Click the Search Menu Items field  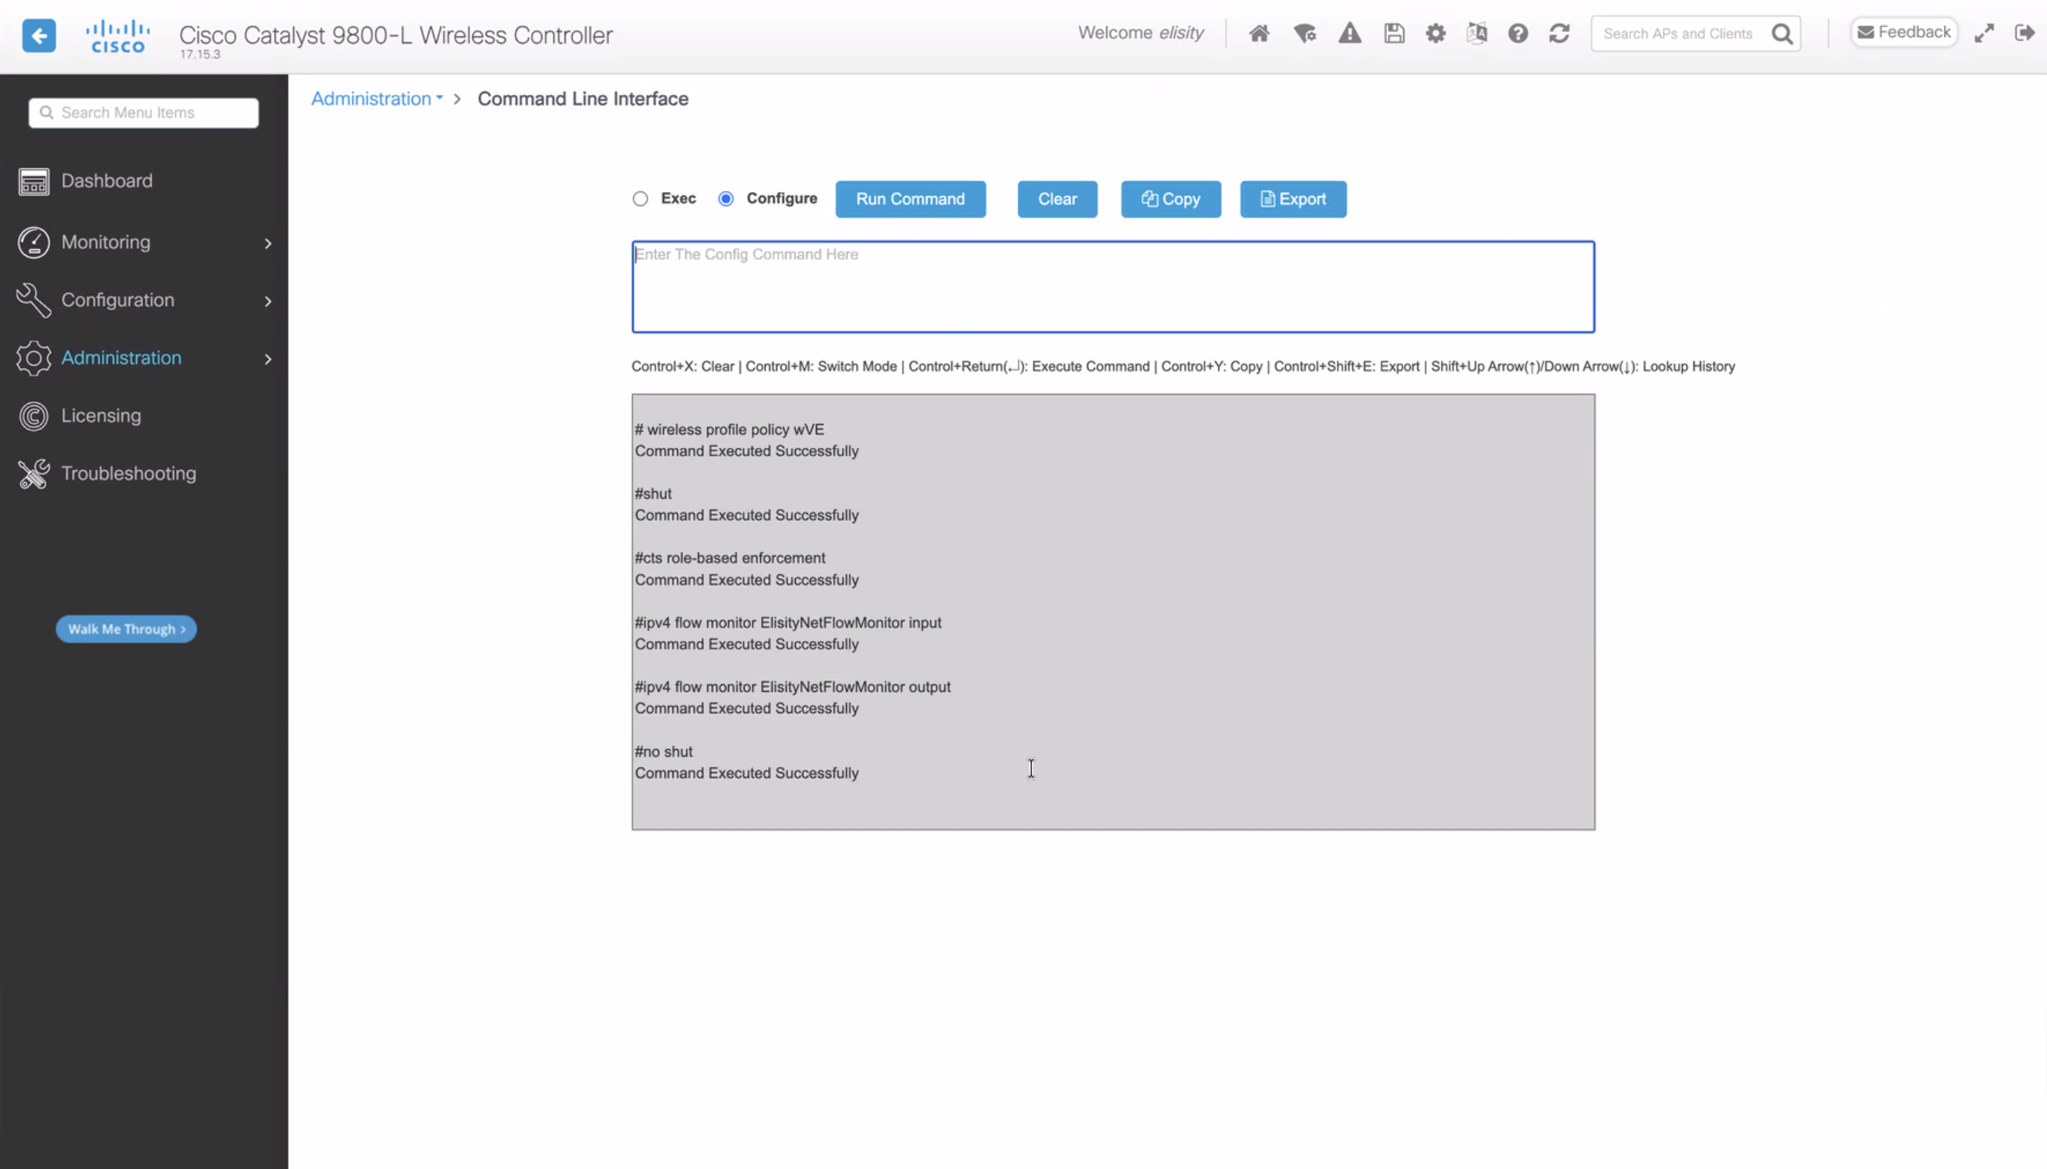tap(144, 114)
